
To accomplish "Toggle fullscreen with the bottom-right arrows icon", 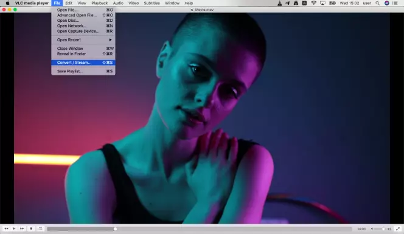I will (398, 229).
